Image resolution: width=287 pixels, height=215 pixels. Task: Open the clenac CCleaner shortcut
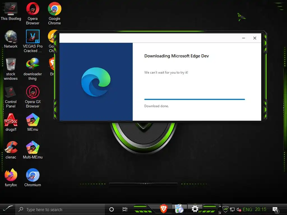click(11, 150)
